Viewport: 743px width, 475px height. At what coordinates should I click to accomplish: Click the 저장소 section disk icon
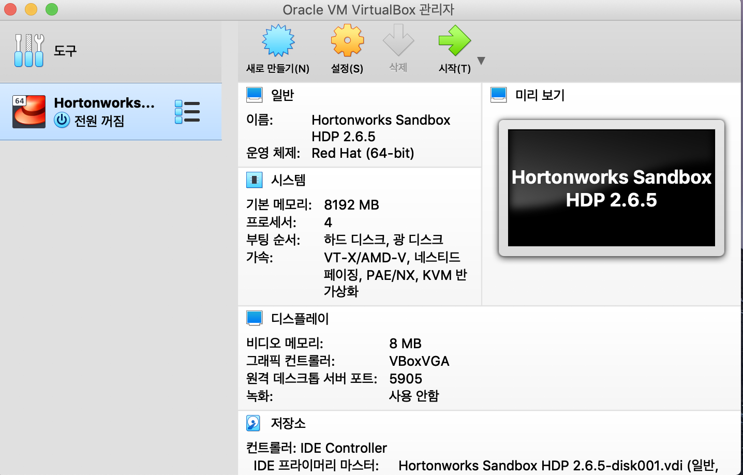[254, 423]
